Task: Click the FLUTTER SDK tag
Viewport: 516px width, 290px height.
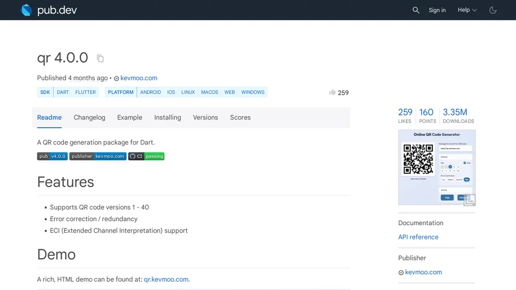Action: pos(85,92)
